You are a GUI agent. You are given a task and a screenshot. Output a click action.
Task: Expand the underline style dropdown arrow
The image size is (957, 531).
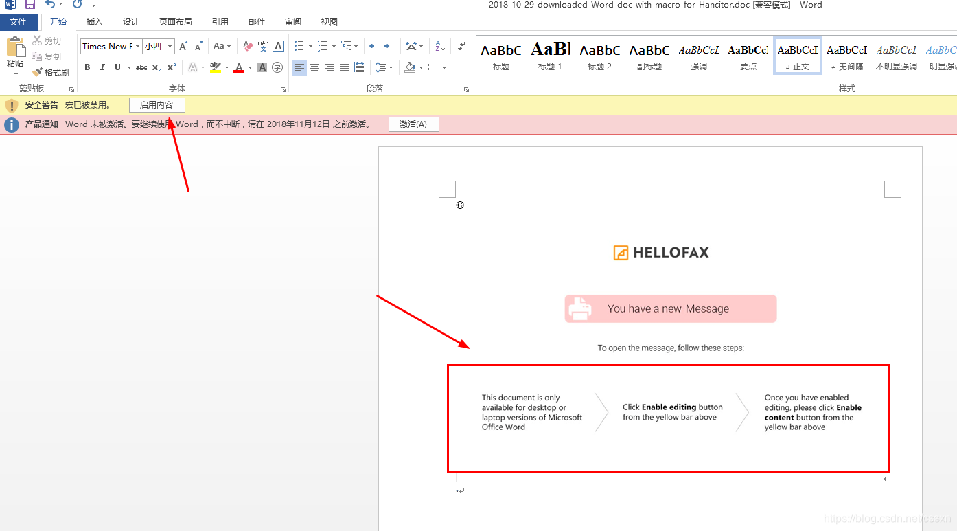coord(129,67)
